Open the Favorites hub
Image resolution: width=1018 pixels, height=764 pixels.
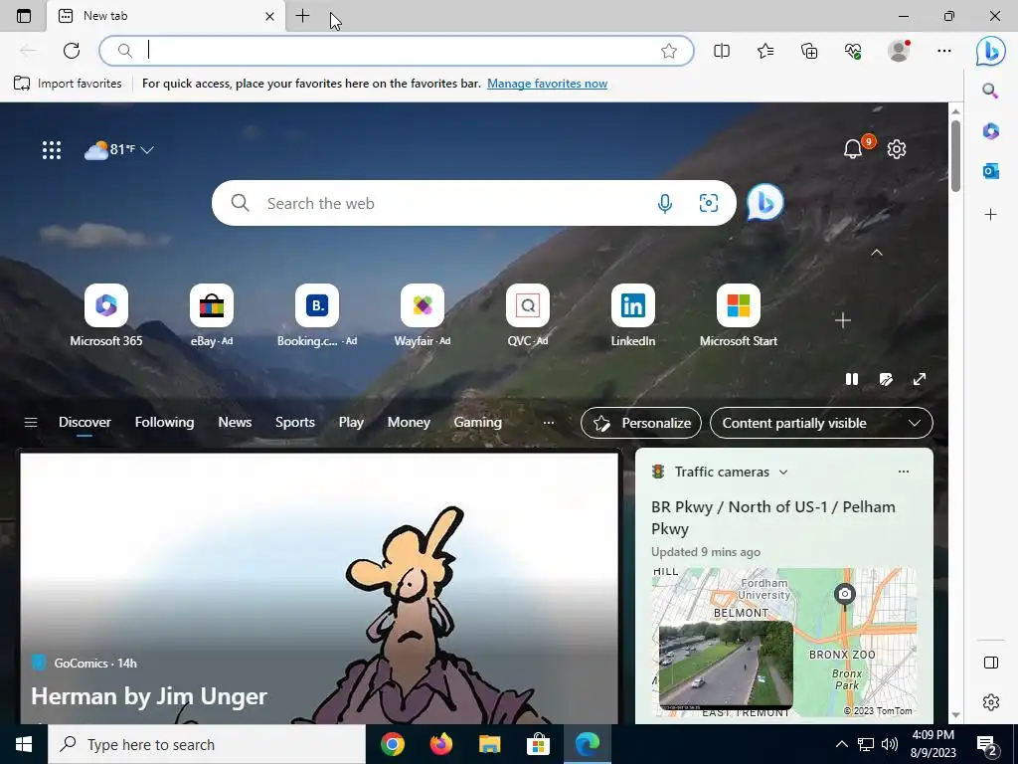pyautogui.click(x=765, y=51)
